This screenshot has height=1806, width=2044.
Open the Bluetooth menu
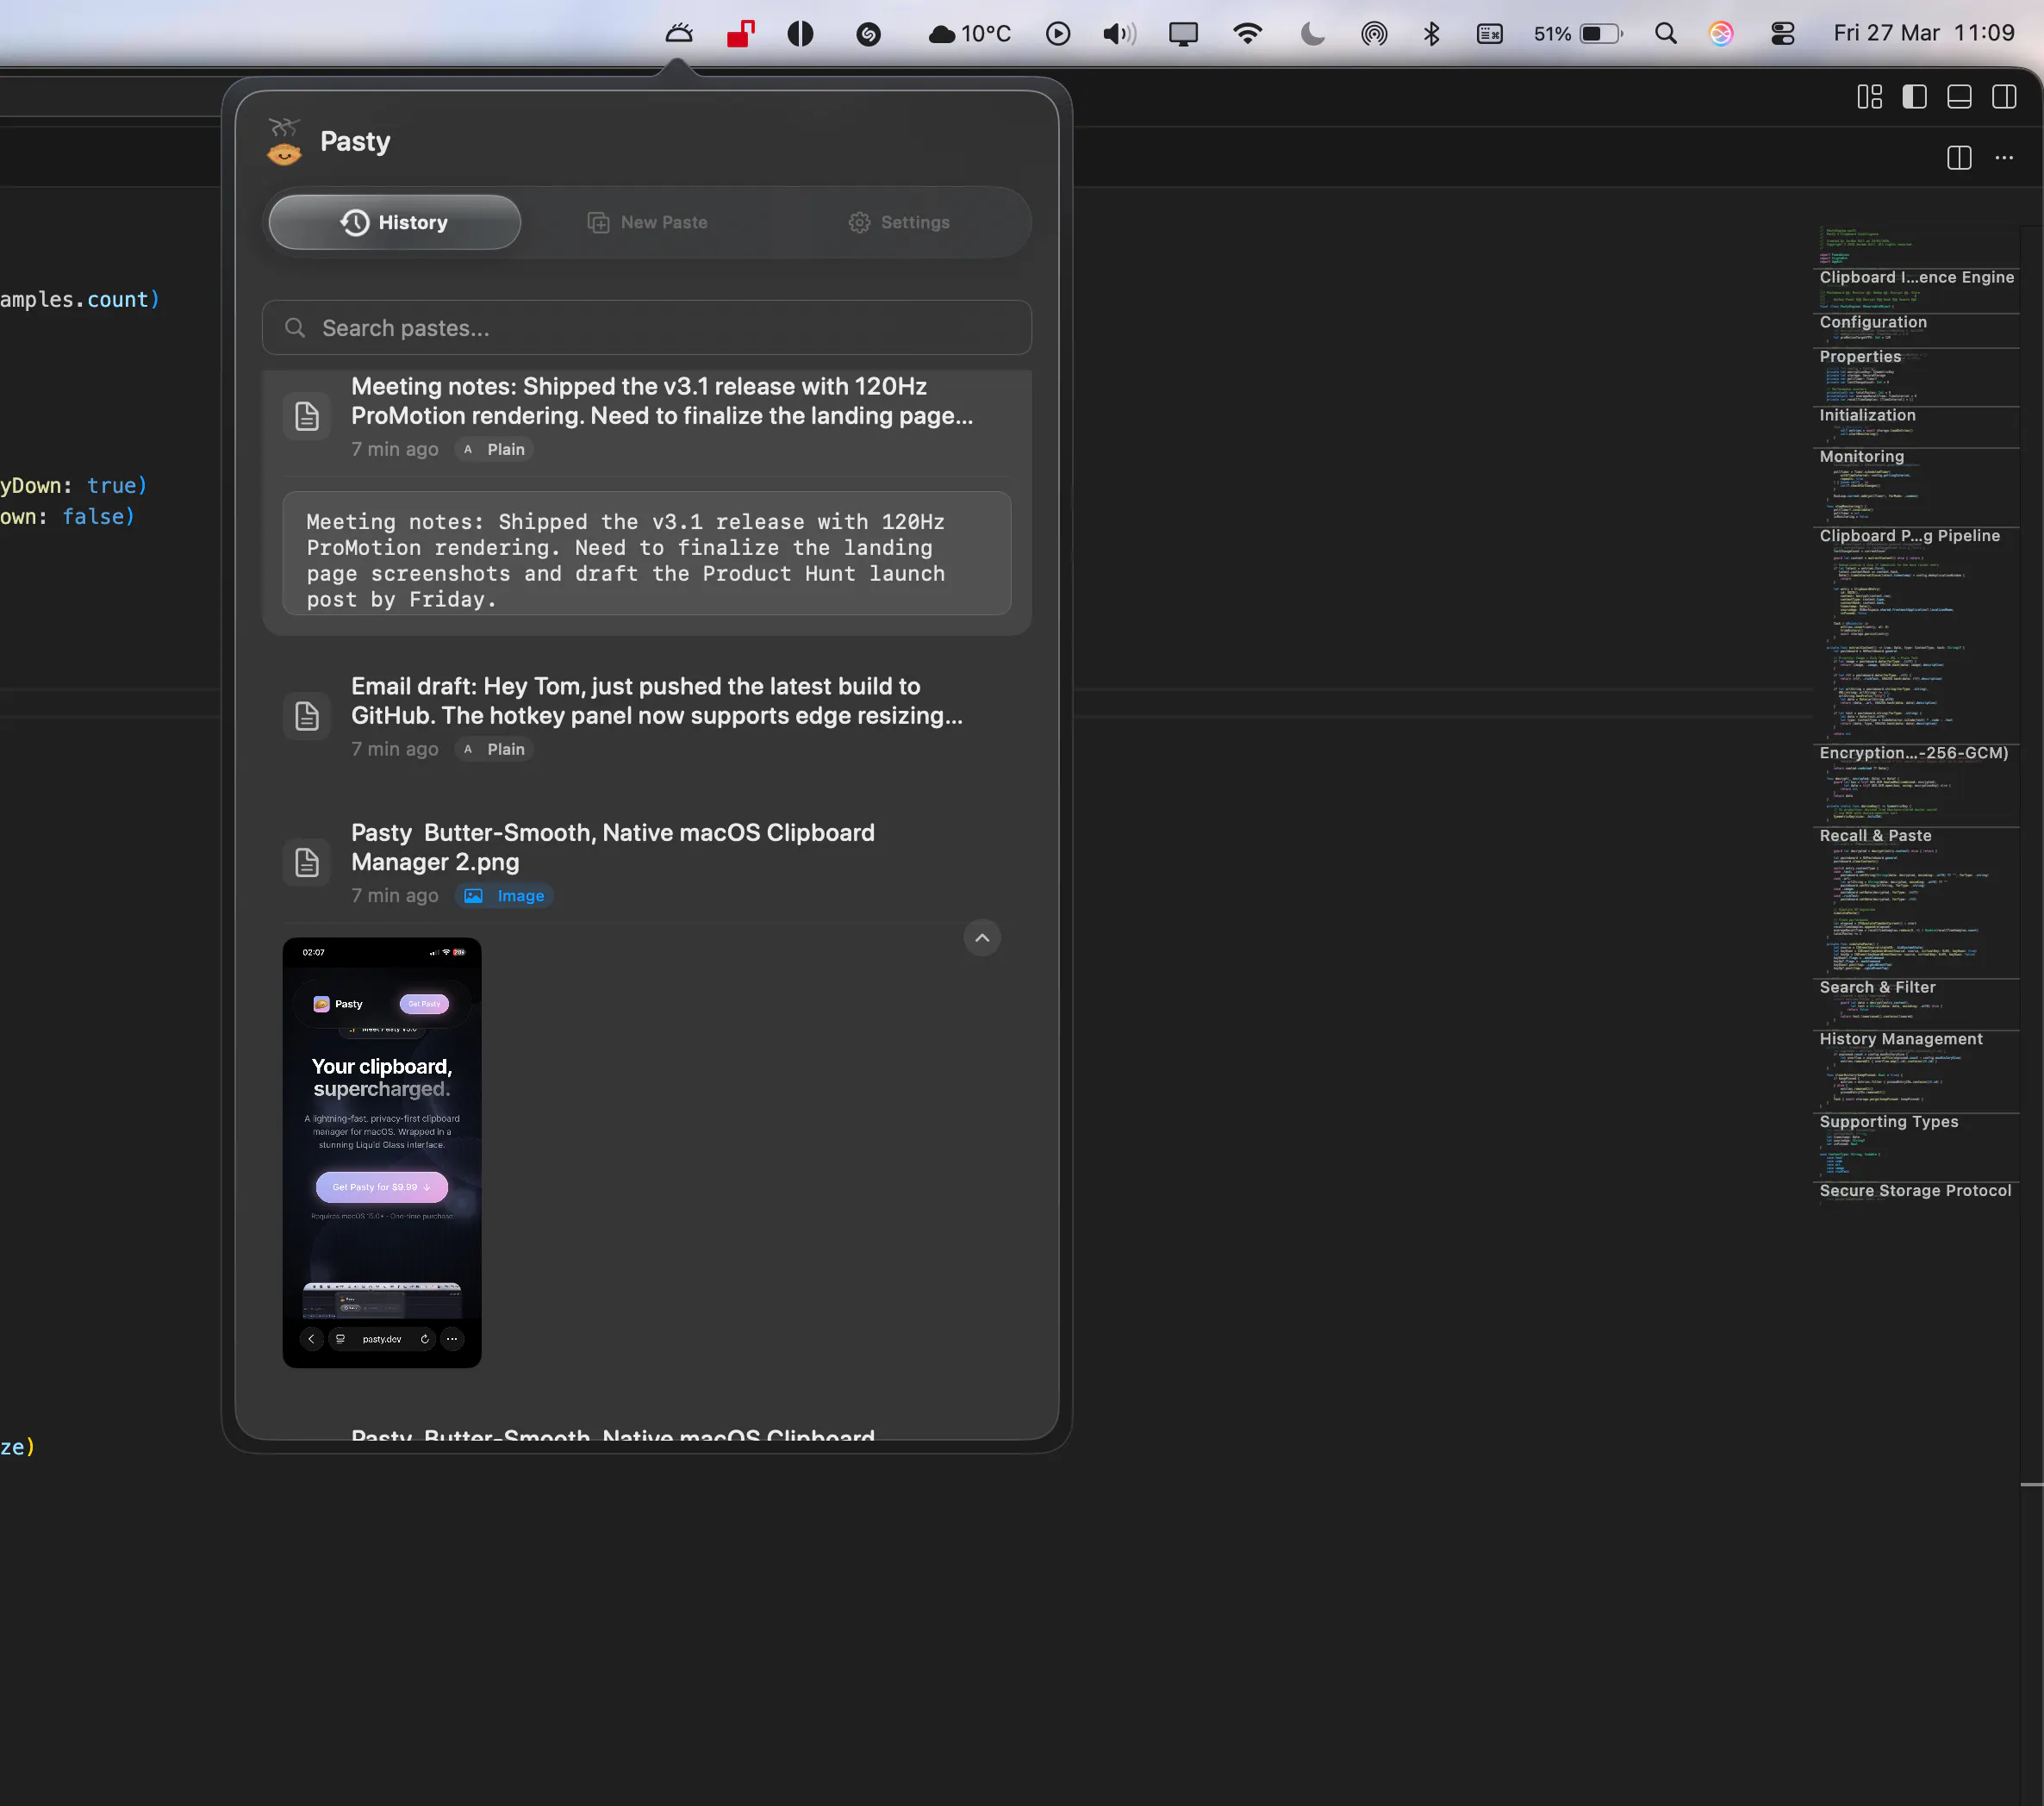point(1431,34)
